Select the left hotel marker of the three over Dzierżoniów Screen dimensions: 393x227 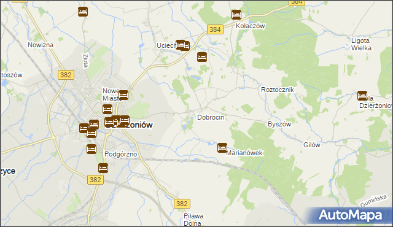[109, 122]
